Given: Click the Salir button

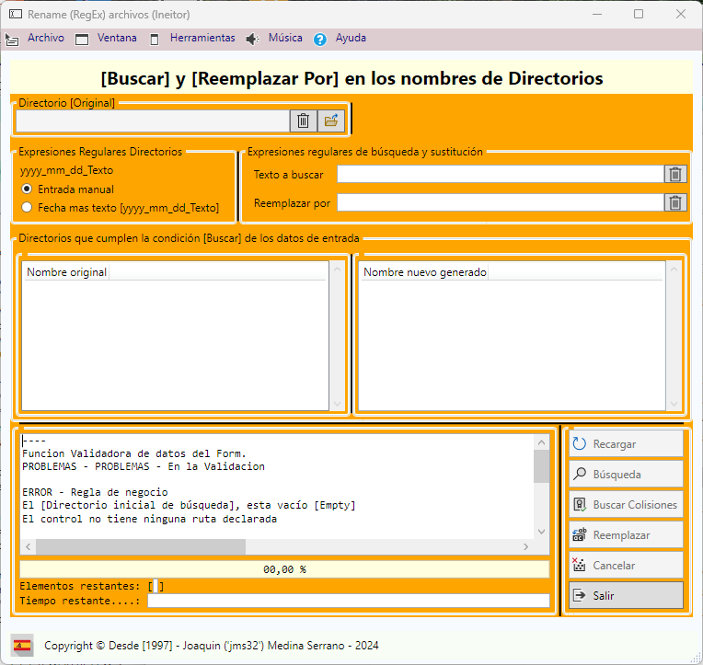Looking at the screenshot, I should coord(626,595).
